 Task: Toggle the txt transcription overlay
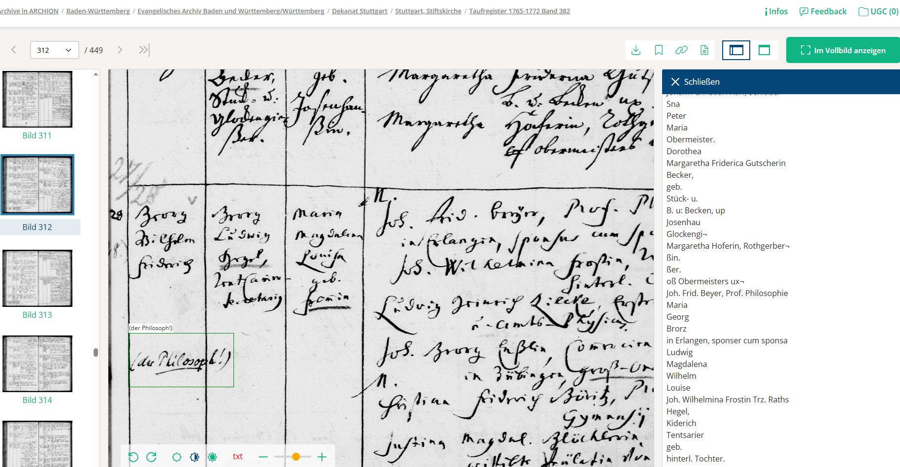coord(237,457)
